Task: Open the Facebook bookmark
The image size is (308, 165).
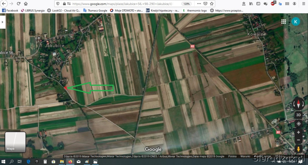Action: (10, 11)
